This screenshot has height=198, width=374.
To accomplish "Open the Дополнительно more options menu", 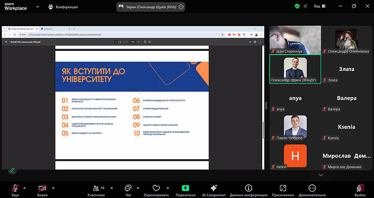I will 312,188.
